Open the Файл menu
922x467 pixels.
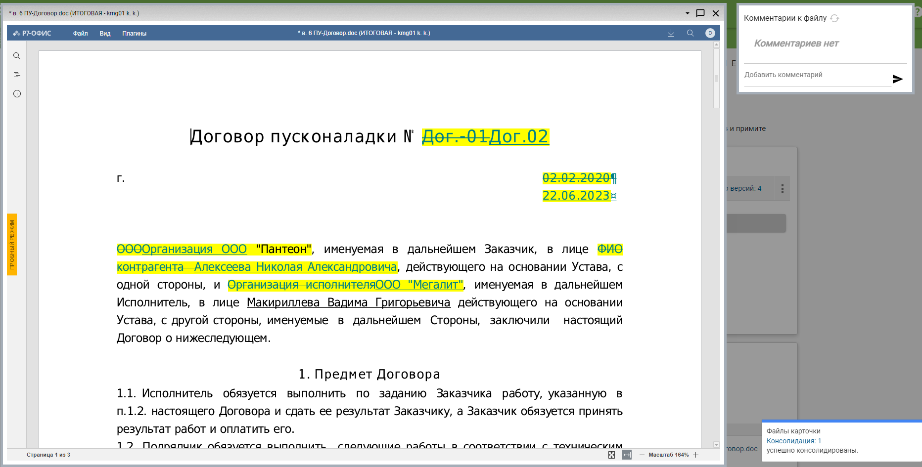tap(80, 34)
